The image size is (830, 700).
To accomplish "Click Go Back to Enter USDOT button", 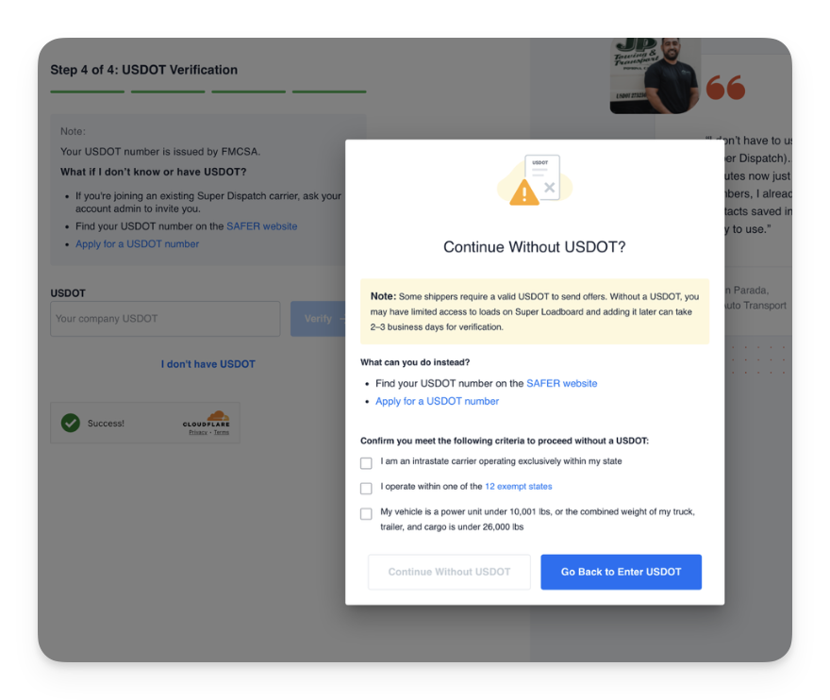I will pos(621,572).
